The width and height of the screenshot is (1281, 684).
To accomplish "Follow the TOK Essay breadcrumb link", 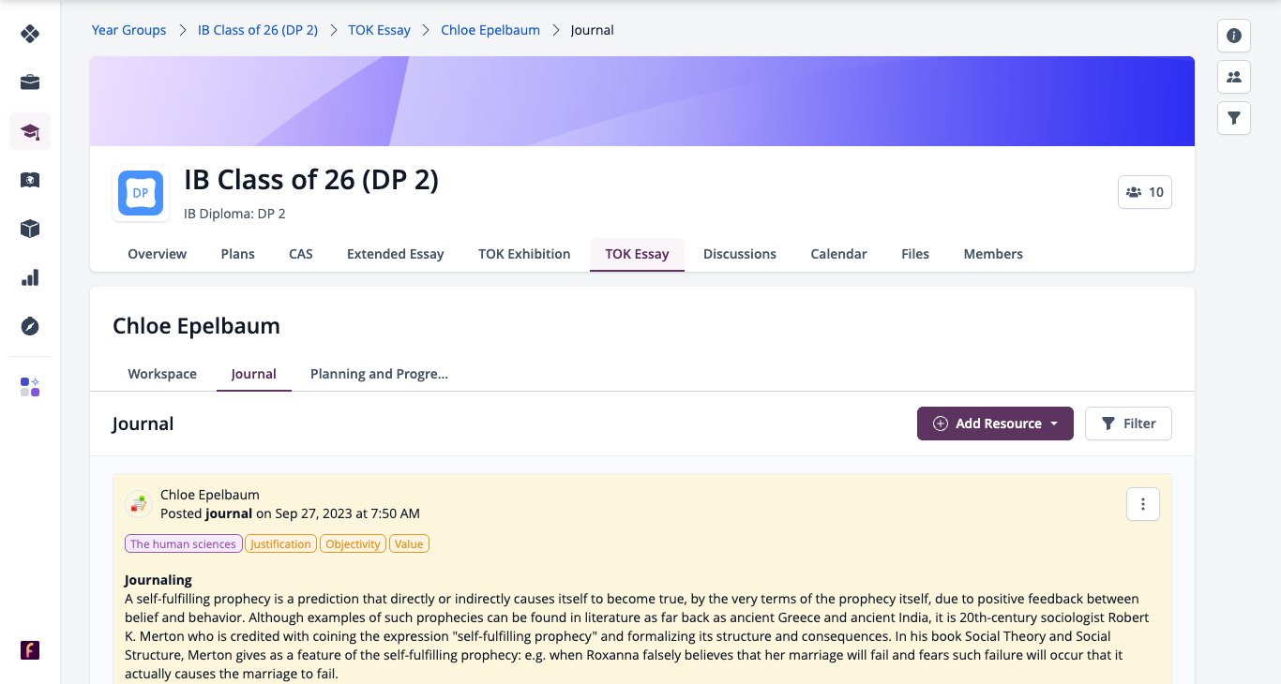I will coord(380,30).
